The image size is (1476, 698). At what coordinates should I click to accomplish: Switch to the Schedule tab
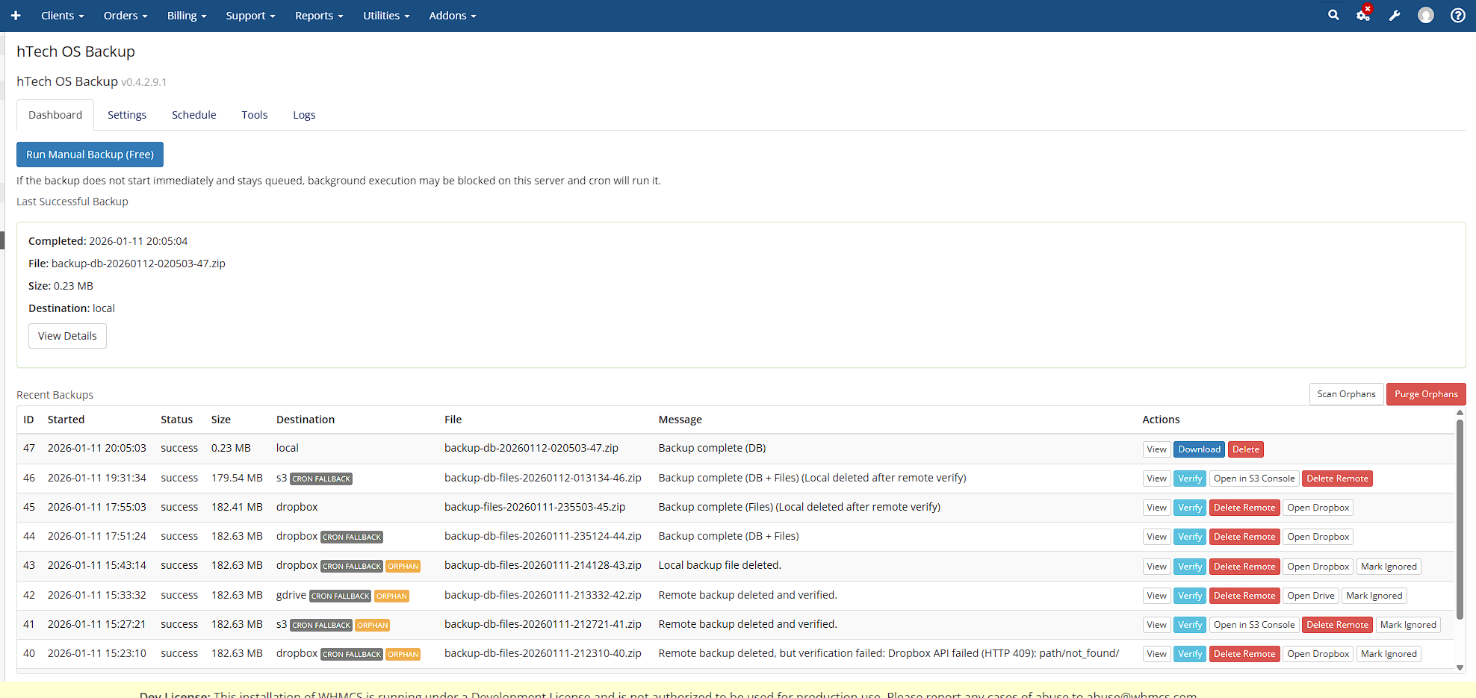194,115
